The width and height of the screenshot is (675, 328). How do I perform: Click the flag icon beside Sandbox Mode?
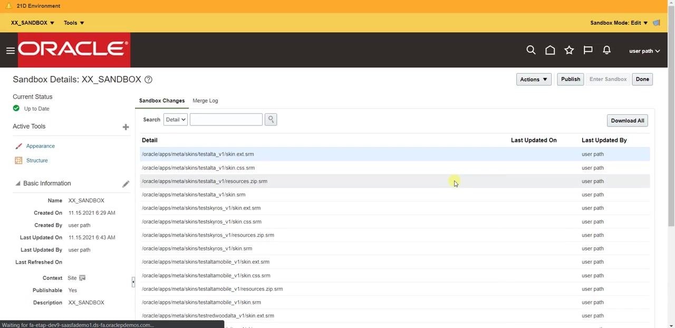[x=657, y=23]
